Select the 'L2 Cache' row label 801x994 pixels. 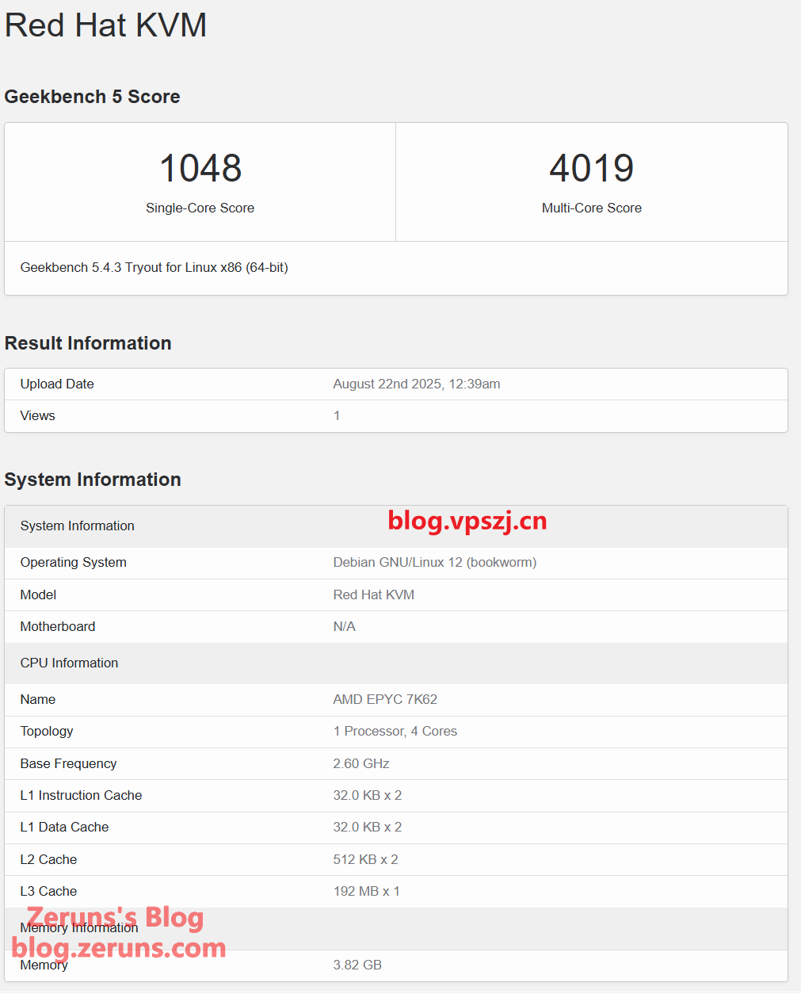point(49,859)
